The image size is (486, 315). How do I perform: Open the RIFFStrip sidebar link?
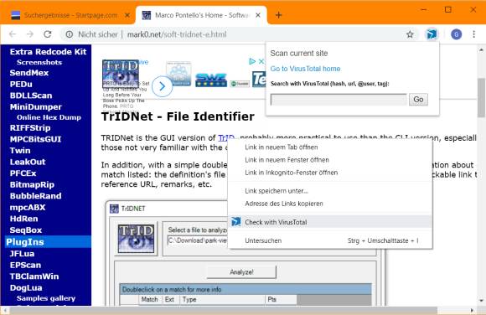[30, 127]
